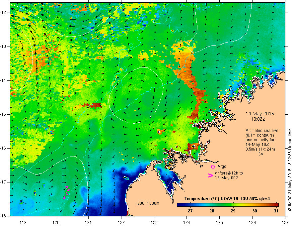Click longitude axis label '122'
The width and height of the screenshot is (292, 226).
pyautogui.click(x=121, y=222)
